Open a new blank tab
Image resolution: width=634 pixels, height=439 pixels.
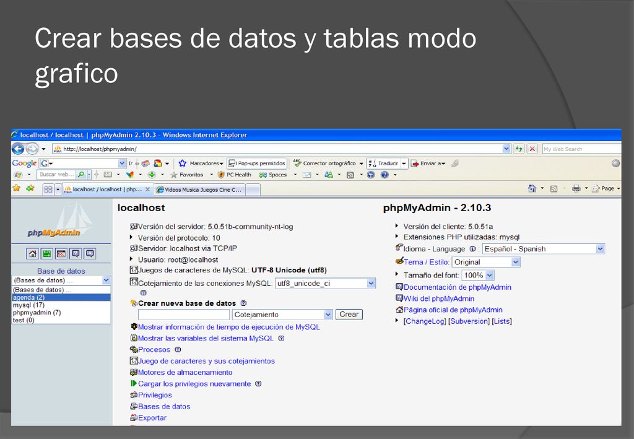coord(253,189)
